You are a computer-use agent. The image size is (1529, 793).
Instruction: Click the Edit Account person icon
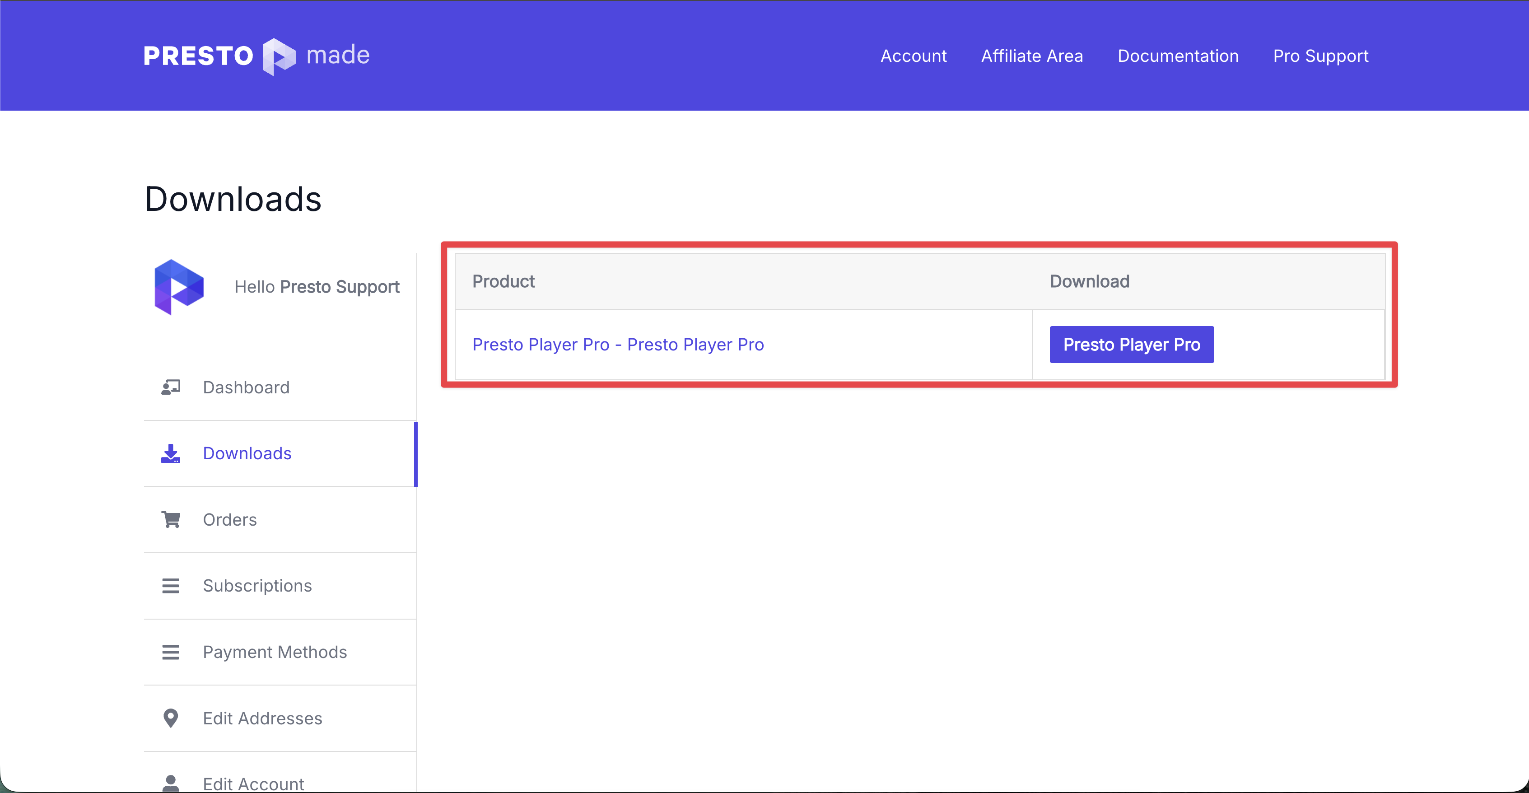[x=171, y=782]
